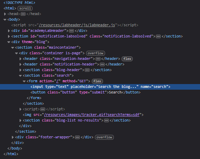
Task: Click the type="submit" attribute value
Action: coord(98,92)
